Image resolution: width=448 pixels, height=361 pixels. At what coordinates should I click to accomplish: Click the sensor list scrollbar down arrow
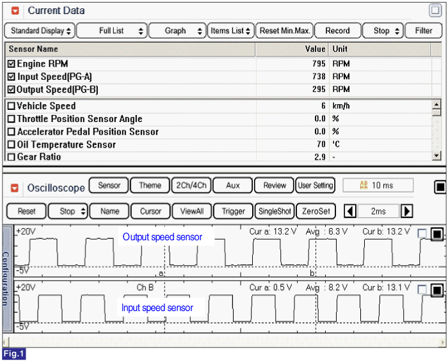(436, 155)
